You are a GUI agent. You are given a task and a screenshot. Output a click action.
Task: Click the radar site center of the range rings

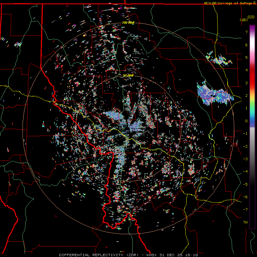pyautogui.click(x=128, y=128)
